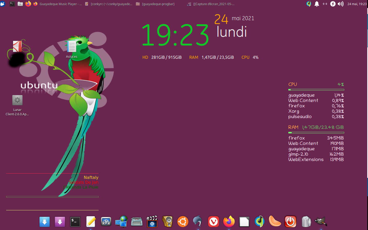Open the volume speaker control
The image size is (368, 230).
pyautogui.click(x=341, y=4)
